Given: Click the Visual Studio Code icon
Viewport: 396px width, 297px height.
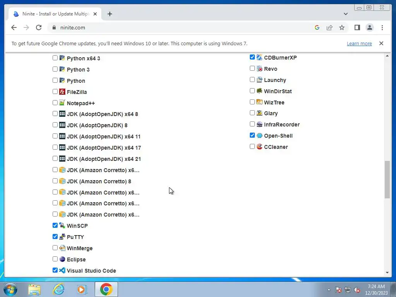Looking at the screenshot, I should pyautogui.click(x=62, y=270).
